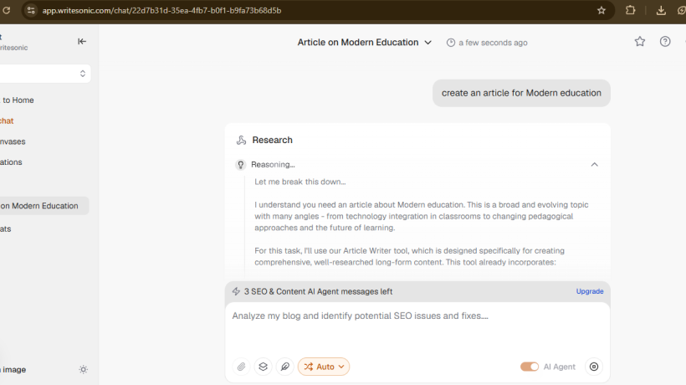
Task: Open help via the question mark icon
Action: tap(665, 42)
